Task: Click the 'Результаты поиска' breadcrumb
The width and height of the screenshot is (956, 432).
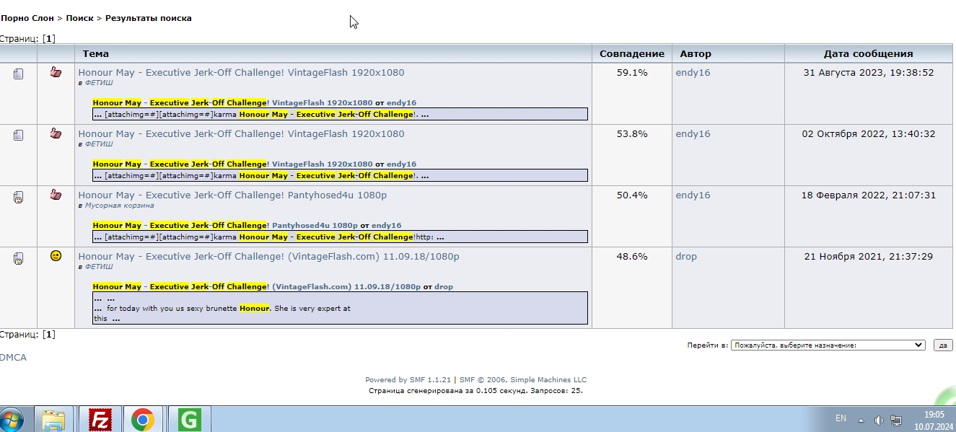Action: [x=149, y=18]
